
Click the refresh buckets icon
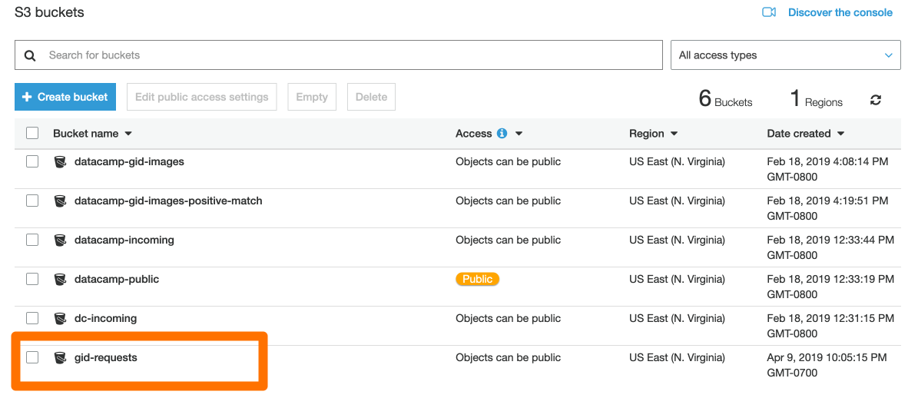pyautogui.click(x=875, y=100)
